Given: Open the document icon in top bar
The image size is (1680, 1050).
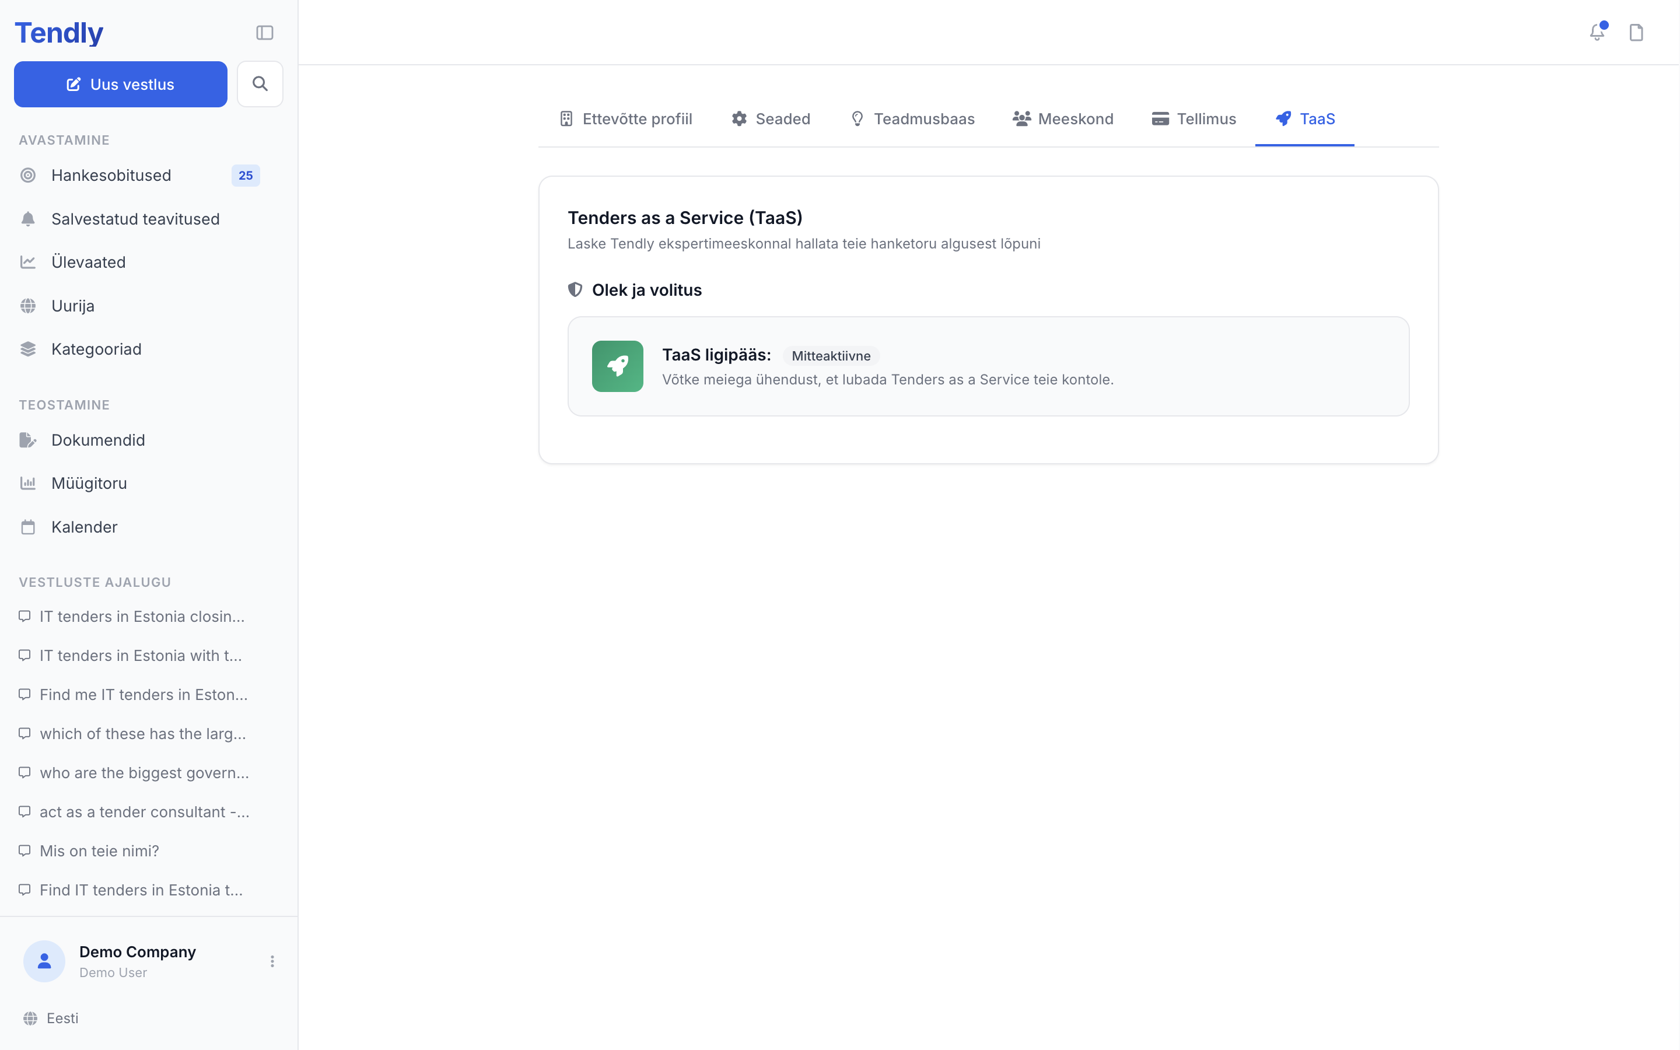Looking at the screenshot, I should click(1636, 33).
